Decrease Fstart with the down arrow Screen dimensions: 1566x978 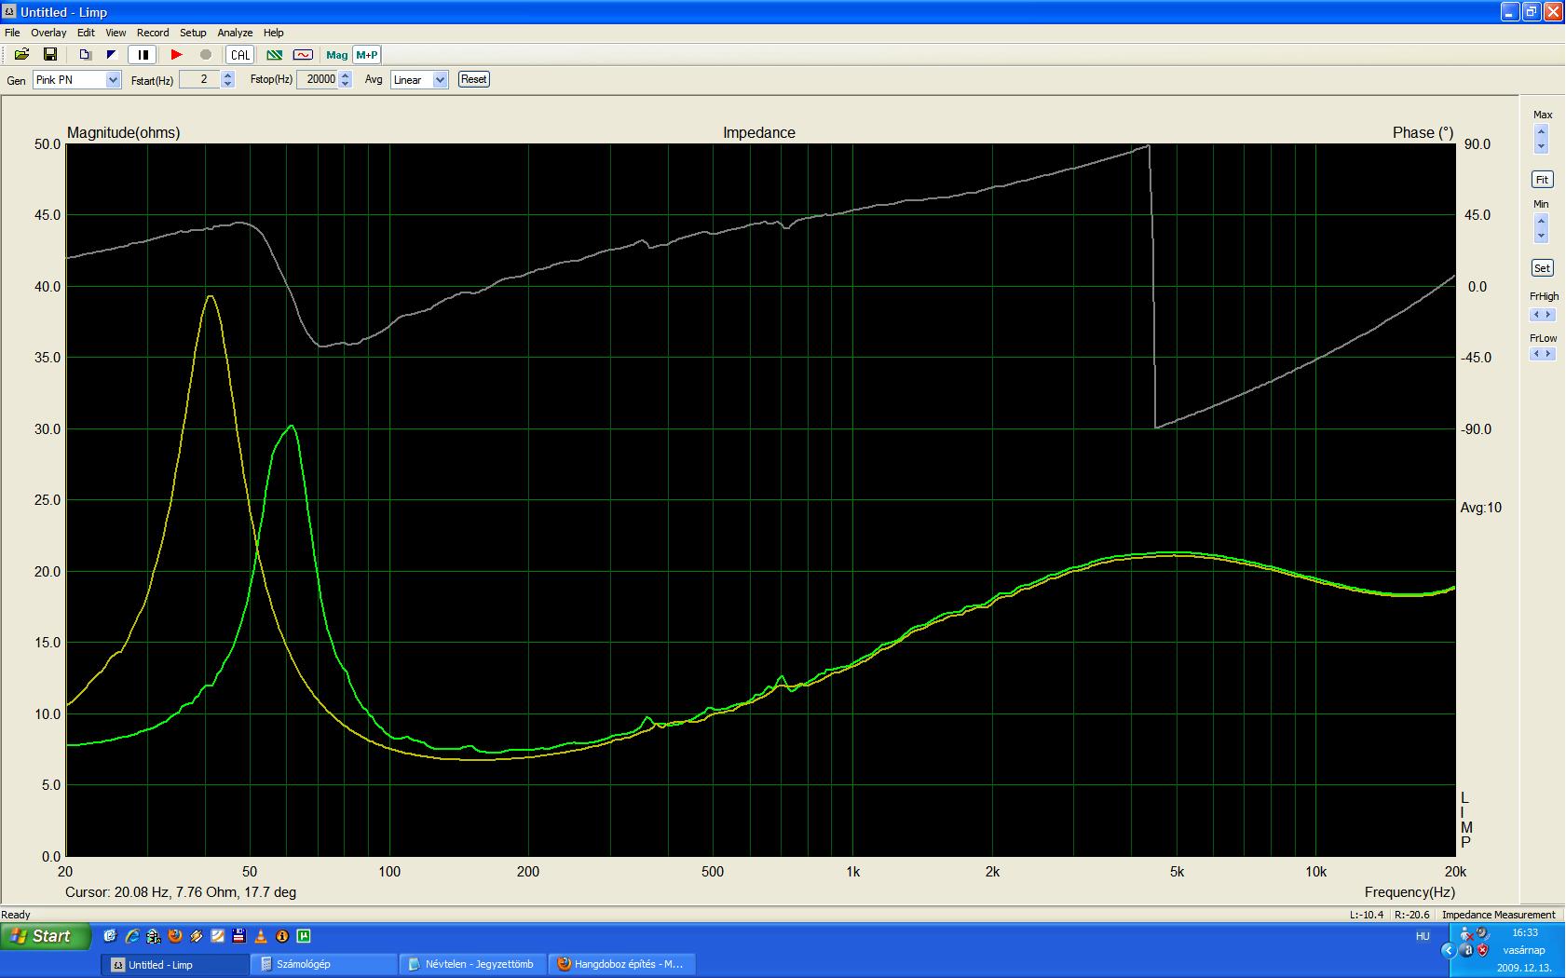click(228, 85)
